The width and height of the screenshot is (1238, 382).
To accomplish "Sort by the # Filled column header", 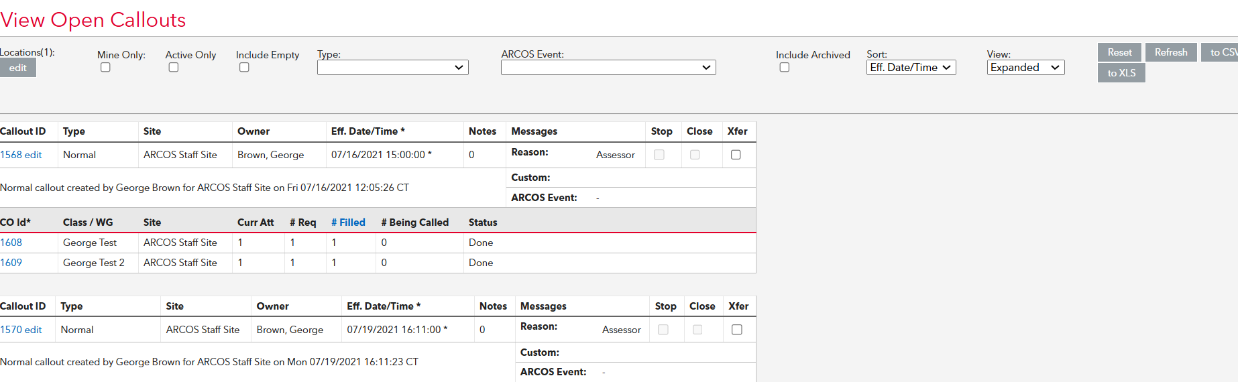I will 348,222.
